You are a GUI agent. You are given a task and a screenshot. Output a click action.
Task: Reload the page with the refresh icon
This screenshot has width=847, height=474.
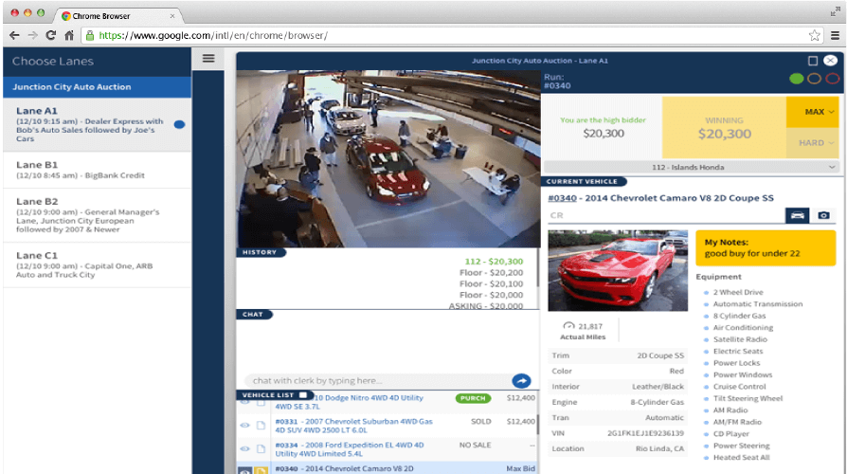click(x=51, y=35)
